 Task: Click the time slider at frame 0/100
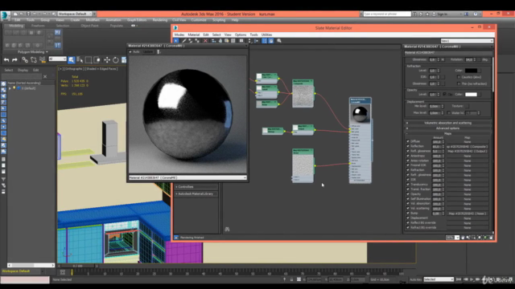[78, 266]
